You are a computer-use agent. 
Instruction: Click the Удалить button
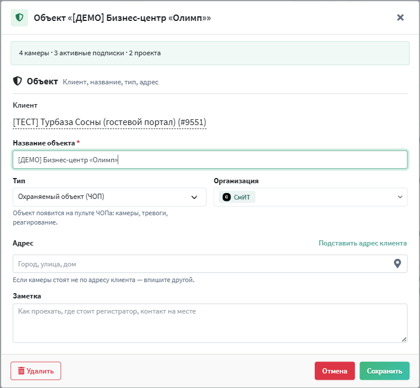(x=36, y=371)
